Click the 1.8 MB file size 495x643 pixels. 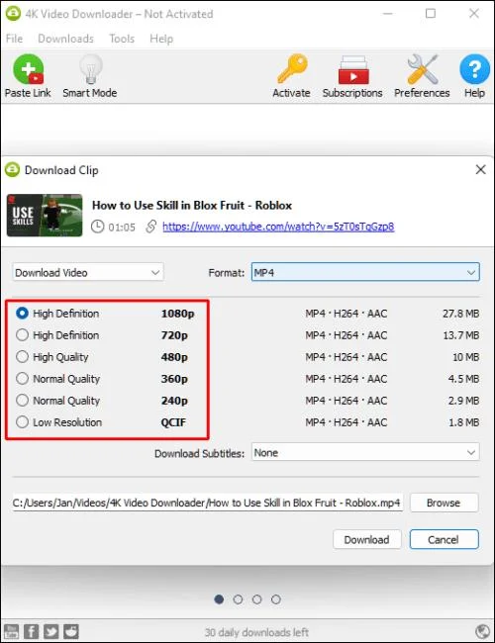point(463,422)
